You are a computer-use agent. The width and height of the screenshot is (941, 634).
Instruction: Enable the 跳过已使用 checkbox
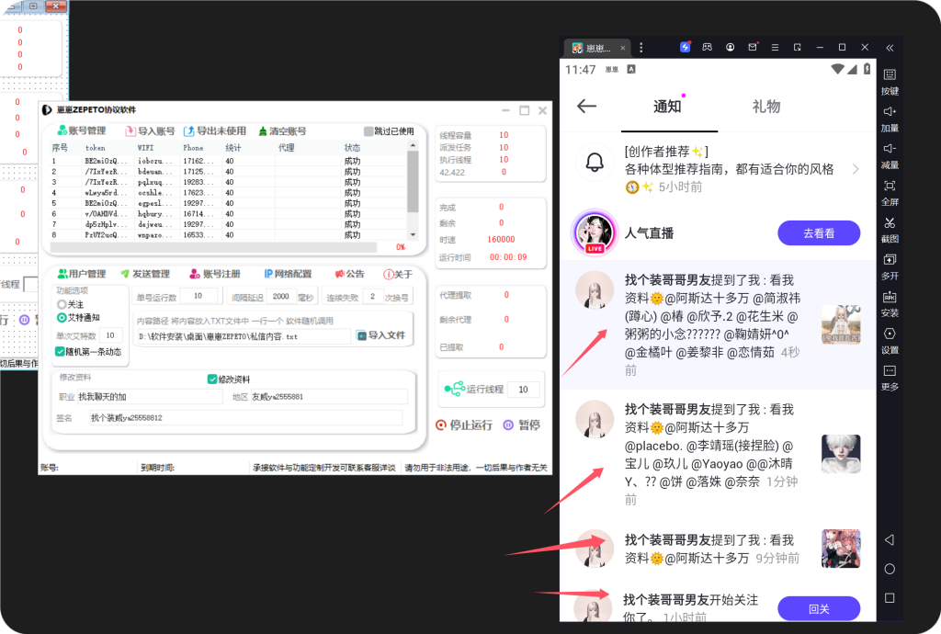(x=368, y=131)
